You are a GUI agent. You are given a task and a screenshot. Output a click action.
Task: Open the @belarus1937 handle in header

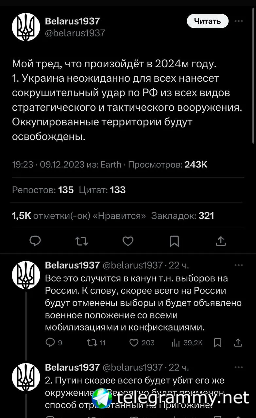point(75,33)
